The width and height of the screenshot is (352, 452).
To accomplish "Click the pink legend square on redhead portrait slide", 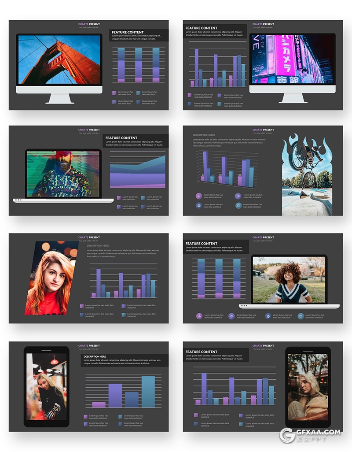I will (x=81, y=306).
